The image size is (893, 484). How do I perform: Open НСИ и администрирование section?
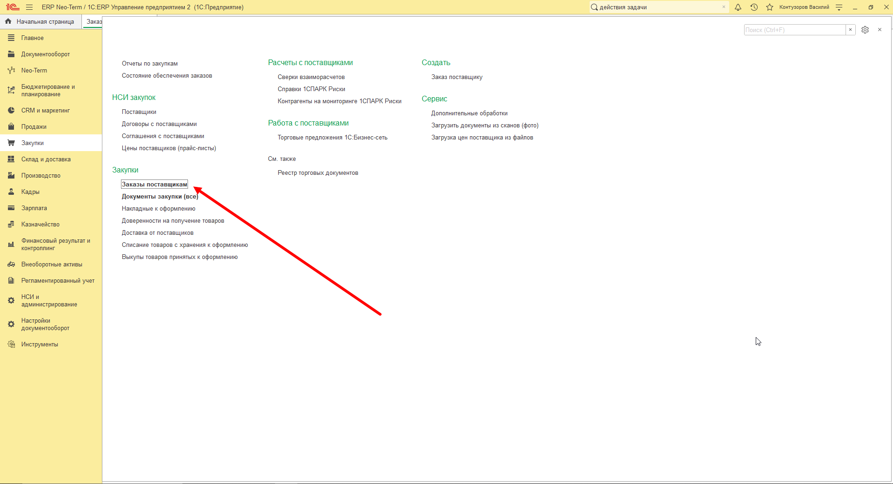tap(51, 301)
